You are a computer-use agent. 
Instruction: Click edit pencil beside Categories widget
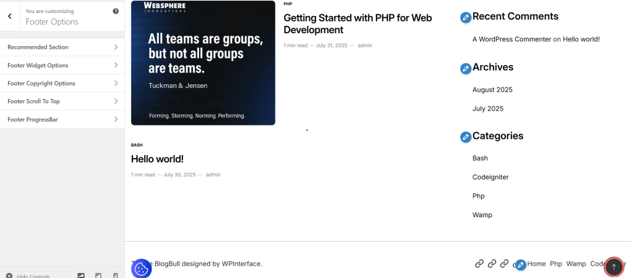(466, 137)
